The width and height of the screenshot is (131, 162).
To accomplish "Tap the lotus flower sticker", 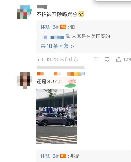I will tap(71, 83).
